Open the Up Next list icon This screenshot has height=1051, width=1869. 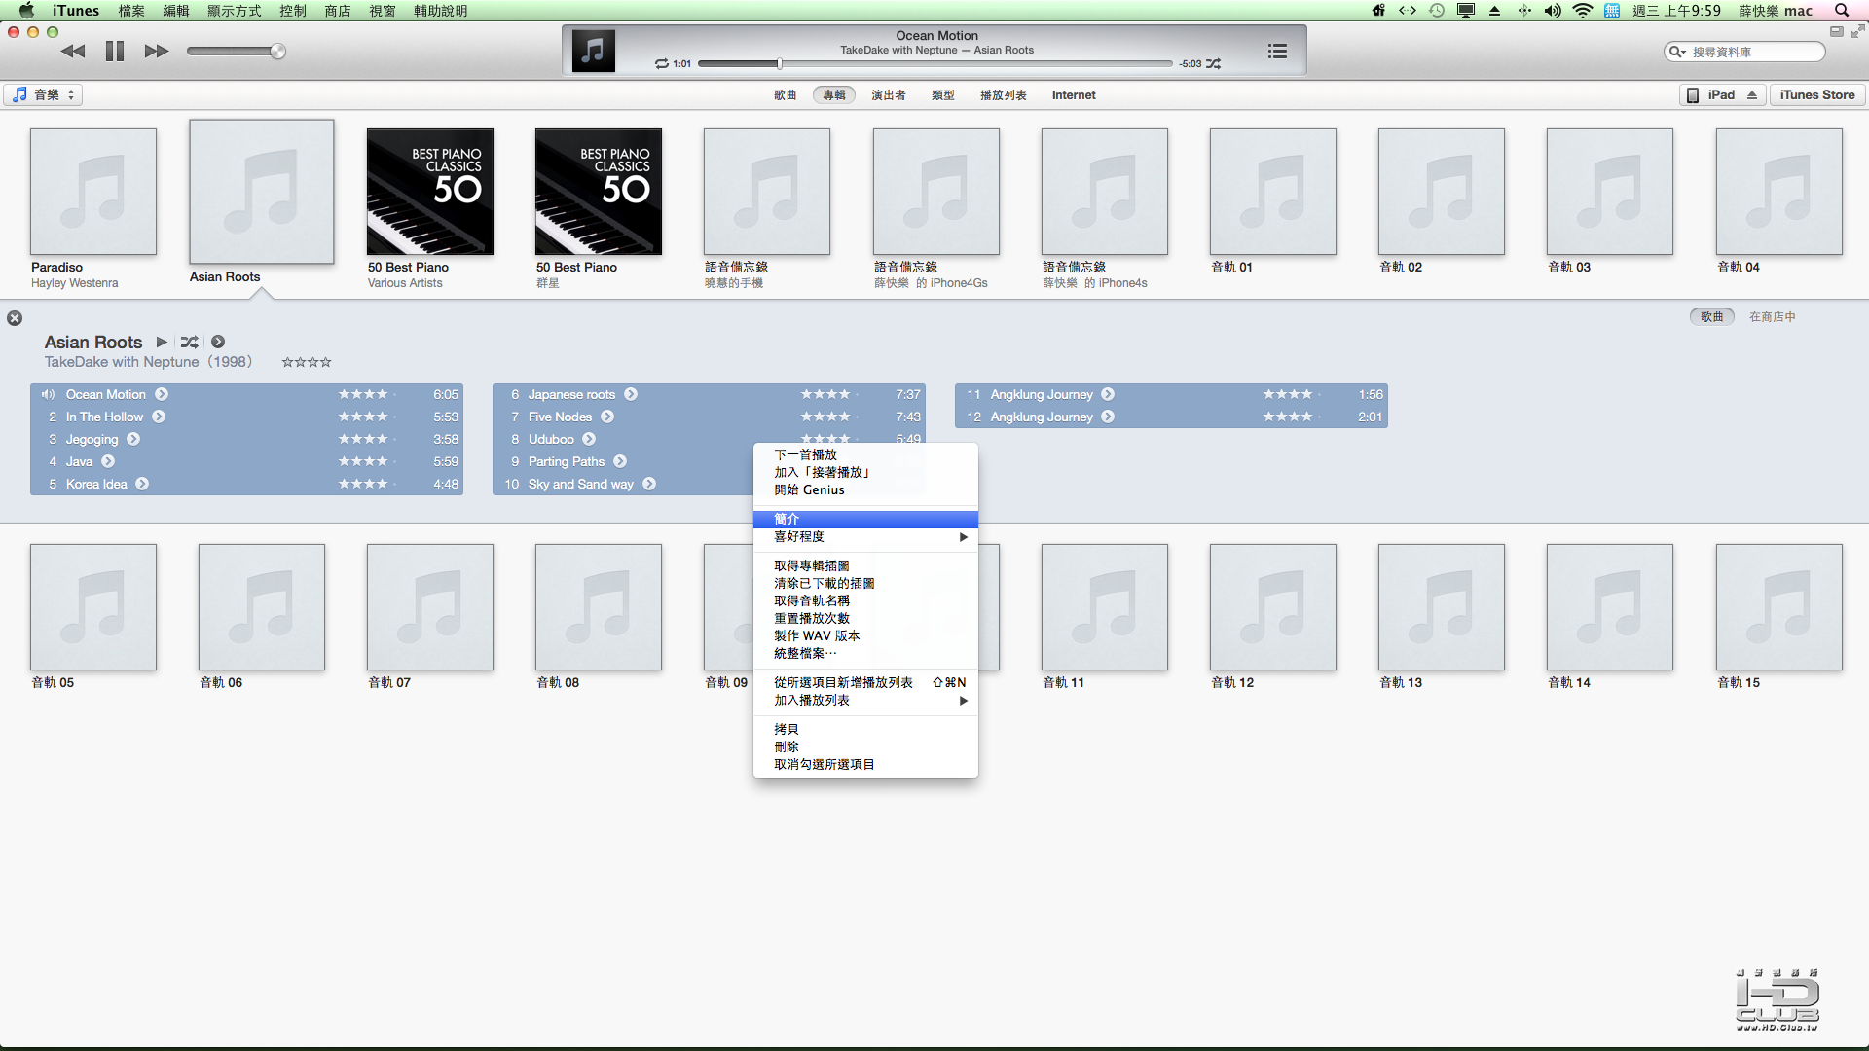point(1277,51)
